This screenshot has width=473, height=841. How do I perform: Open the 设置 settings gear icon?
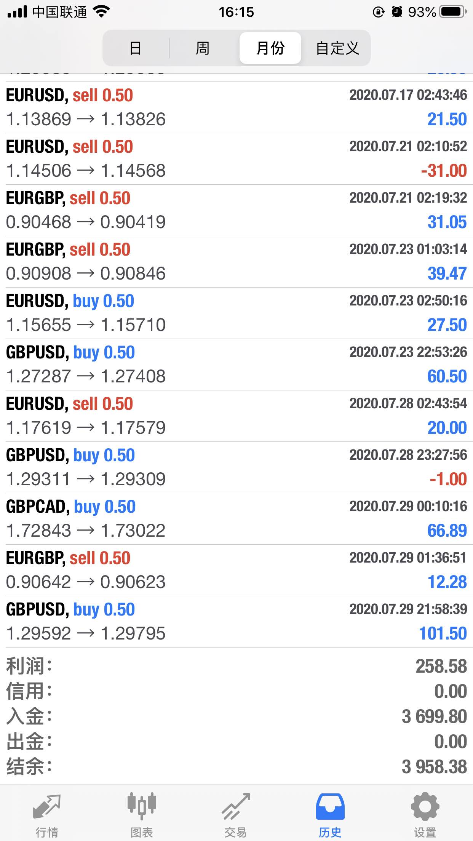click(425, 806)
